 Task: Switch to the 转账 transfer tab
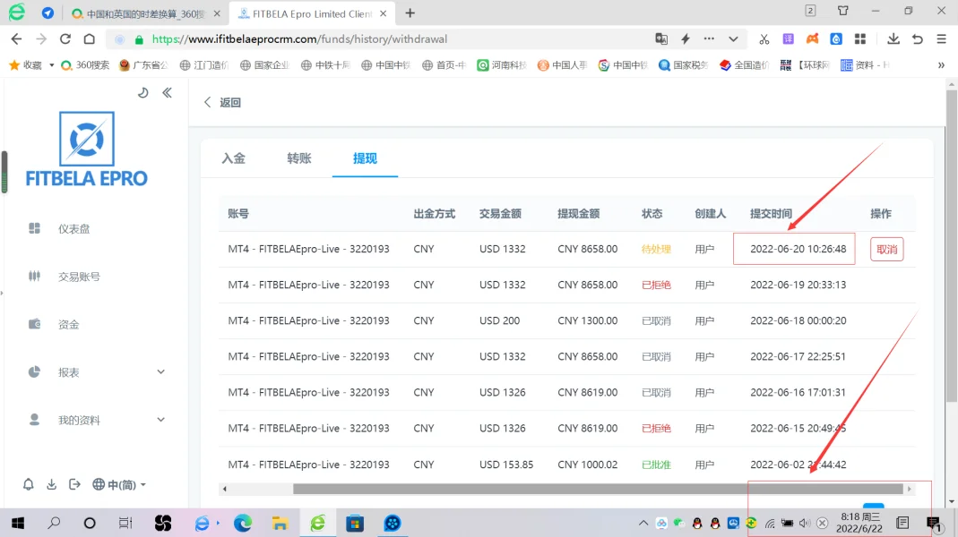(299, 158)
